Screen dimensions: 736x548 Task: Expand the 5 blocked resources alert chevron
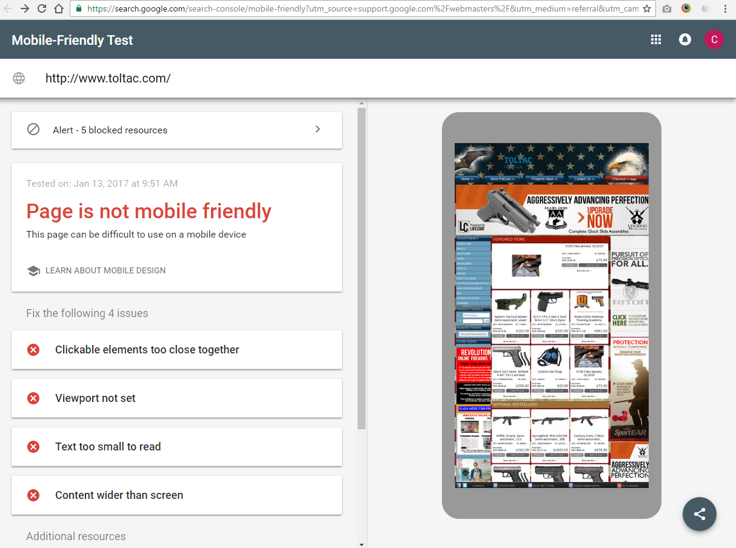tap(318, 129)
